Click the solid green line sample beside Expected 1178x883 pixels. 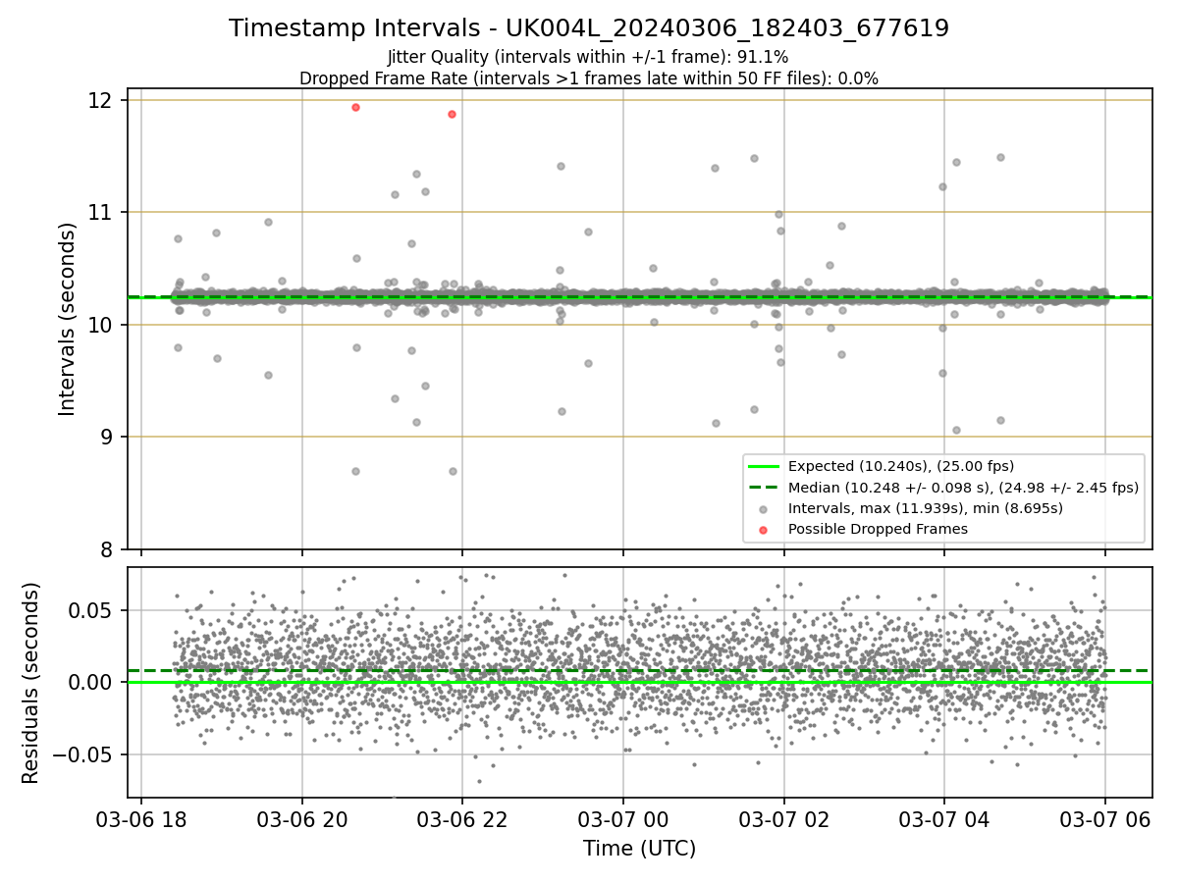coord(764,466)
